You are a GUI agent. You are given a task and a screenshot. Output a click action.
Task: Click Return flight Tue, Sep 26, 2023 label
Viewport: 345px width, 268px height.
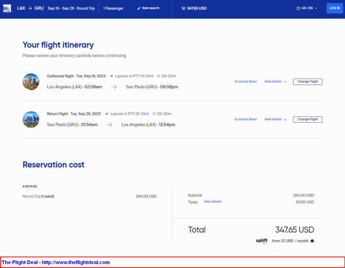coord(74,114)
